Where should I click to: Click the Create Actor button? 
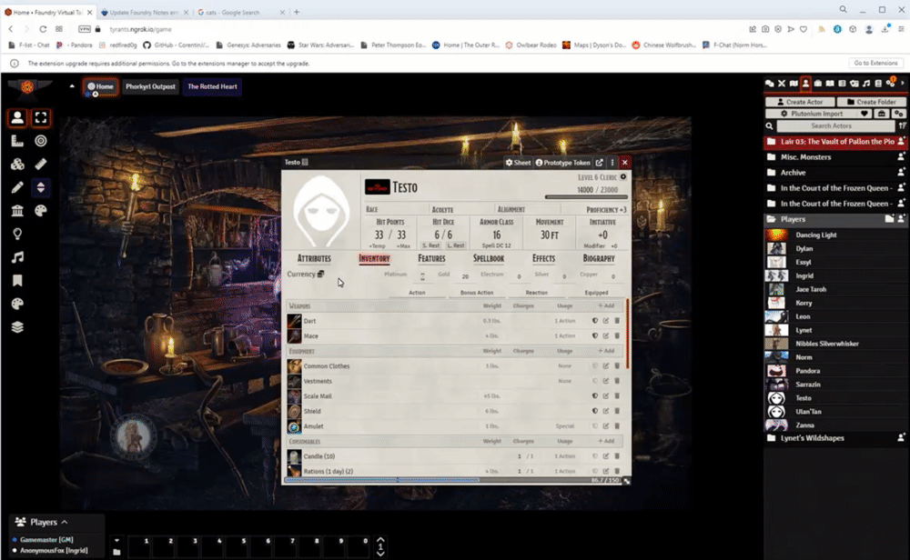(x=800, y=102)
